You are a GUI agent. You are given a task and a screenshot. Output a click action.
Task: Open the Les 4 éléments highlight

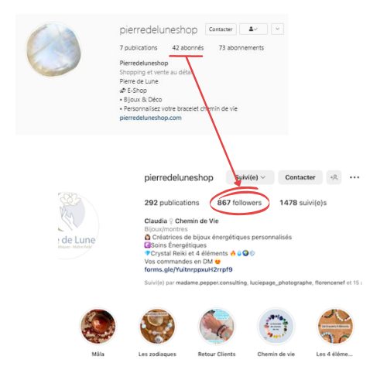(x=335, y=327)
